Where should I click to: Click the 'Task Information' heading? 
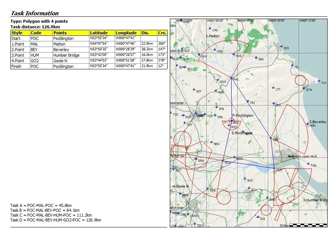point(35,13)
